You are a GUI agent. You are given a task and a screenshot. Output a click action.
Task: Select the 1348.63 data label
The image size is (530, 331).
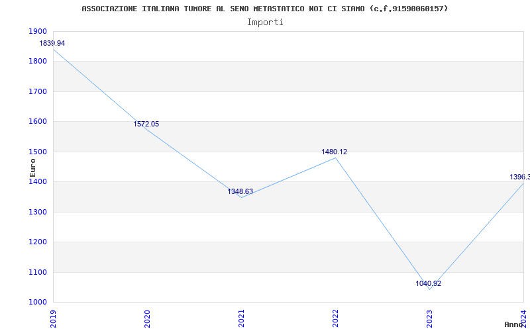[240, 191]
